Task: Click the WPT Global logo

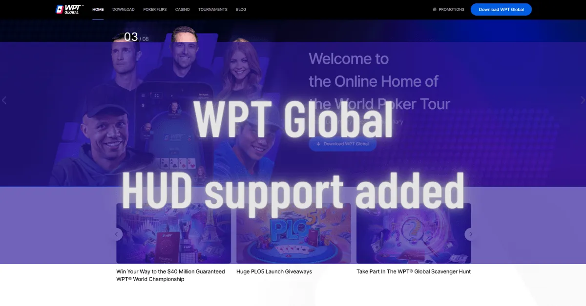Action: click(x=68, y=9)
